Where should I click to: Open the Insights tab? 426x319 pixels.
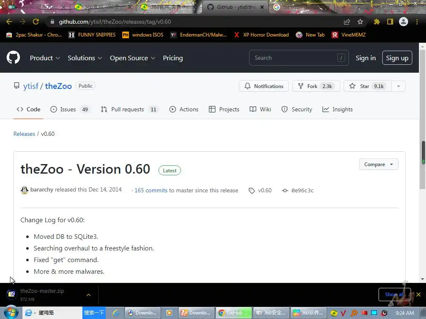pyautogui.click(x=337, y=109)
